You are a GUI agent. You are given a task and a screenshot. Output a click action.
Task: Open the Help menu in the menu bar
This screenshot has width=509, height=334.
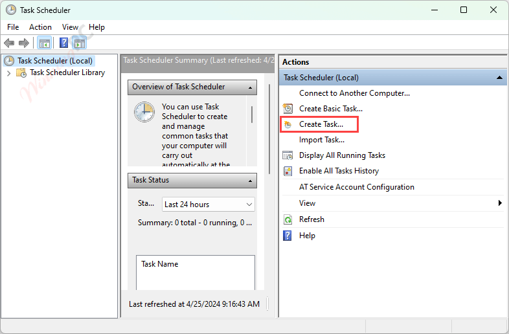pos(96,27)
